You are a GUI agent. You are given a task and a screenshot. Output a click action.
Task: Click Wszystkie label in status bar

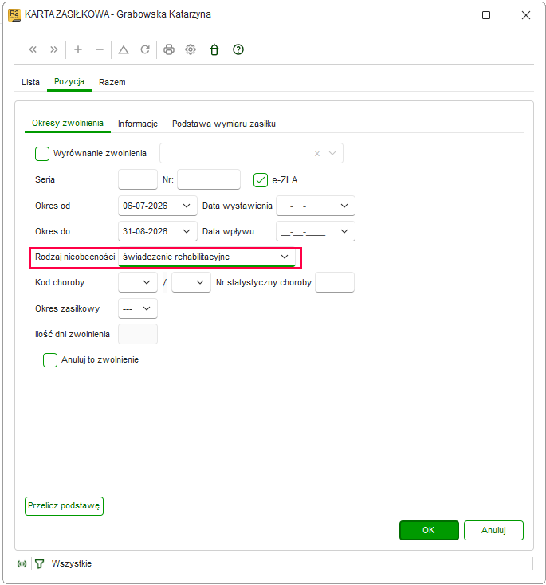coord(72,563)
